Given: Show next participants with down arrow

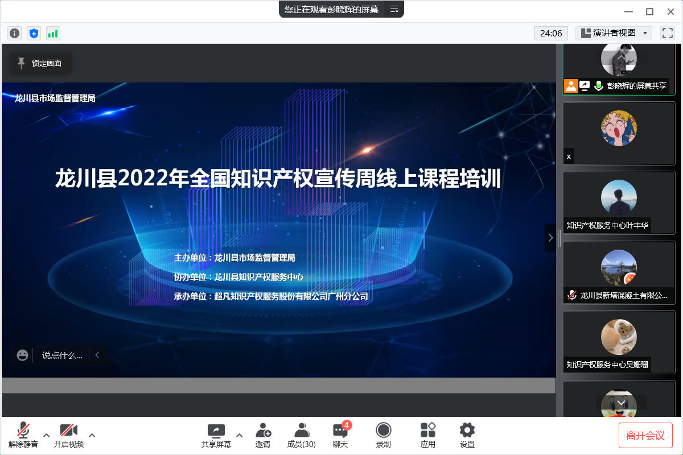Looking at the screenshot, I should click(x=620, y=403).
